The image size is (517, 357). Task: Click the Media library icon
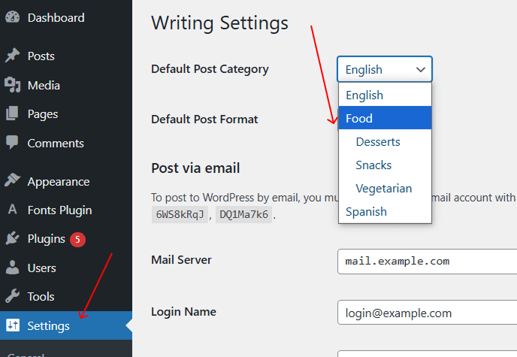(x=12, y=85)
